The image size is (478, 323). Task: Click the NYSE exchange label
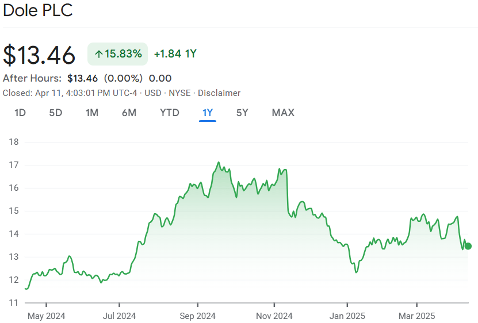pyautogui.click(x=179, y=93)
